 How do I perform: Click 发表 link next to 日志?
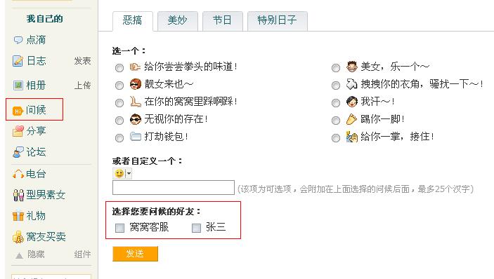point(82,61)
